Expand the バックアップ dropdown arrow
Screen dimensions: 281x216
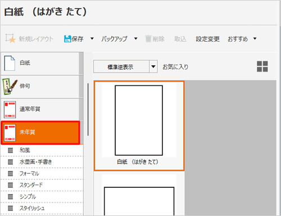pyautogui.click(x=136, y=39)
